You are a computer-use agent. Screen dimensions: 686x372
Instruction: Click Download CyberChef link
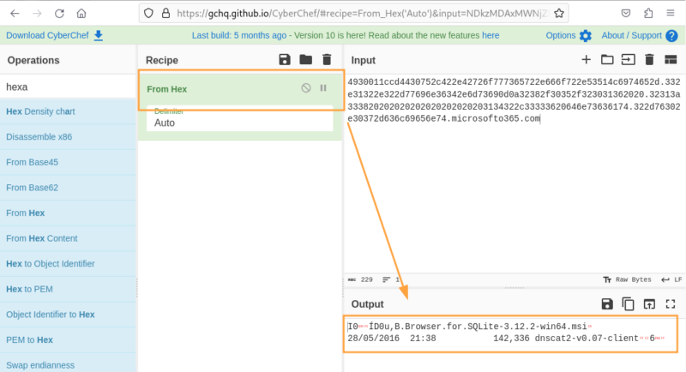(x=55, y=35)
